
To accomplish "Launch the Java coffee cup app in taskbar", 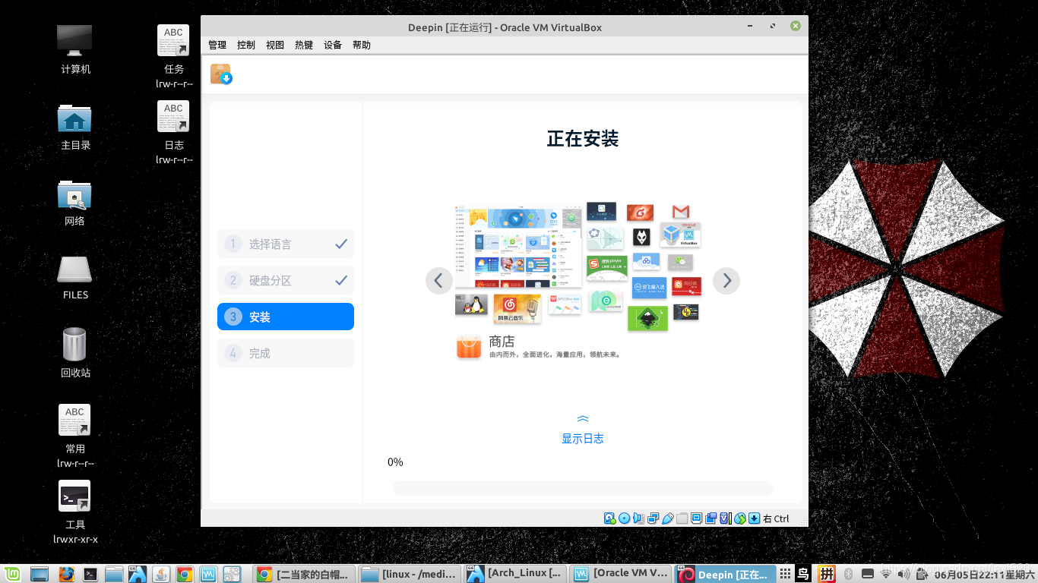I will [x=161, y=574].
